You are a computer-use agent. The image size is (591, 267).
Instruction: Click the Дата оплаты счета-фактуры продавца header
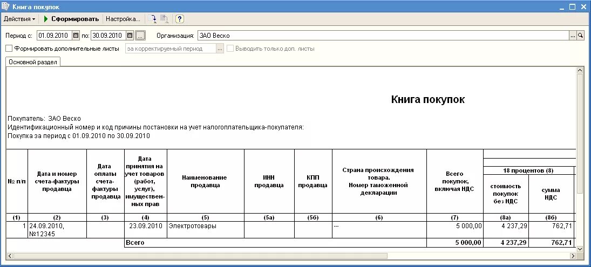pyautogui.click(x=105, y=182)
